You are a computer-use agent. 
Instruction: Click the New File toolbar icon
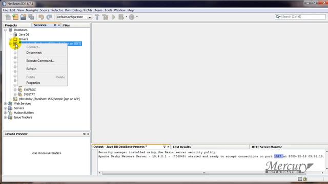pyautogui.click(x=8, y=17)
